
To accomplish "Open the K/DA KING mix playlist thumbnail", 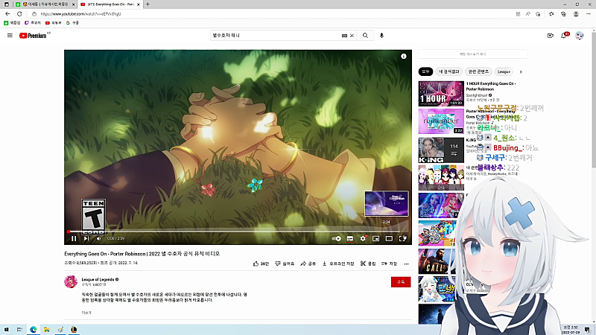I will (441, 150).
